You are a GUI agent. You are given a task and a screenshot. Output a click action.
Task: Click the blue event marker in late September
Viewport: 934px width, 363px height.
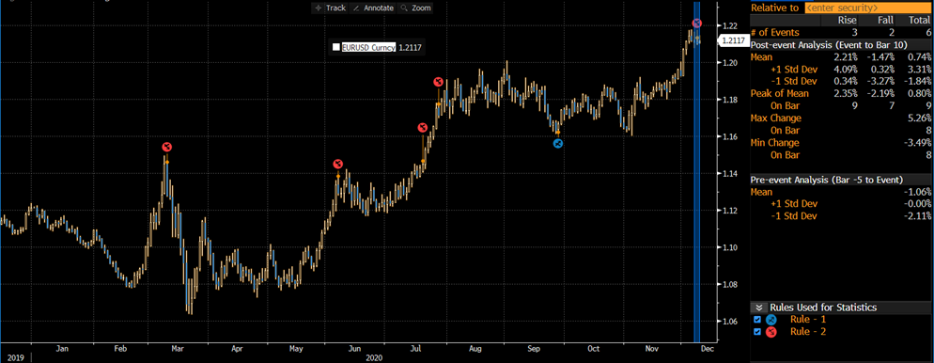click(557, 143)
